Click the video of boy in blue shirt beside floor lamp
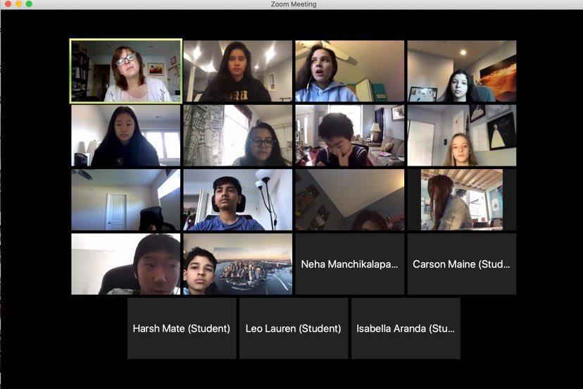 click(x=237, y=200)
